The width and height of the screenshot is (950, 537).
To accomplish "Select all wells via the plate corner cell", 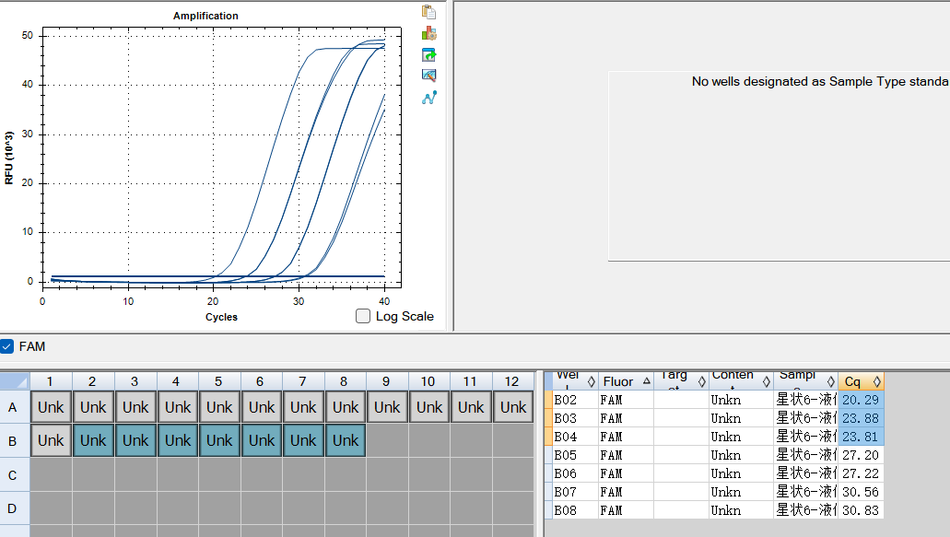I will [x=15, y=381].
